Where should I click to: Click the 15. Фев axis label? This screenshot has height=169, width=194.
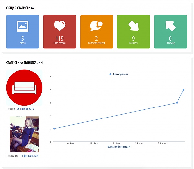pos(139,144)
